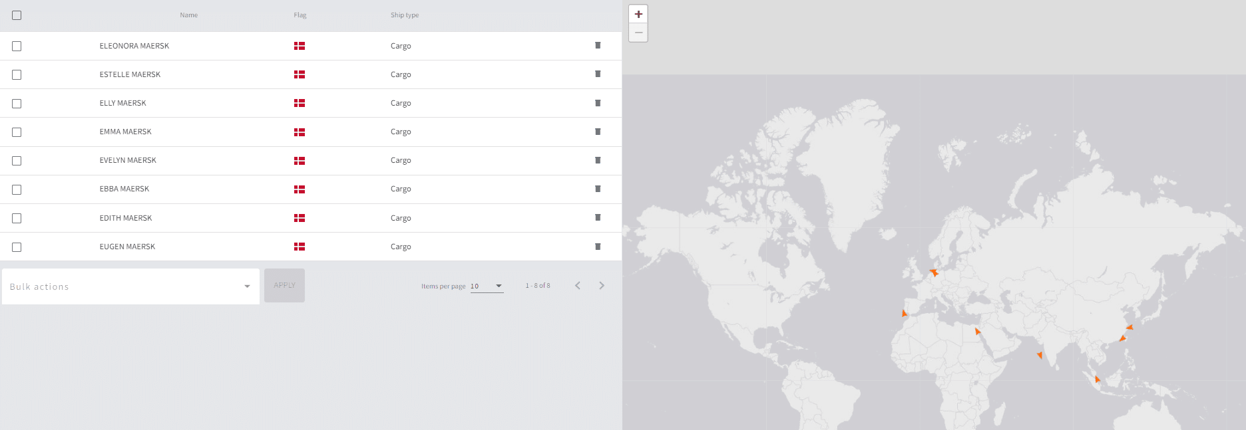Click the Cargo cell in the EUGEN MAERSK row
The height and width of the screenshot is (430, 1246).
401,247
